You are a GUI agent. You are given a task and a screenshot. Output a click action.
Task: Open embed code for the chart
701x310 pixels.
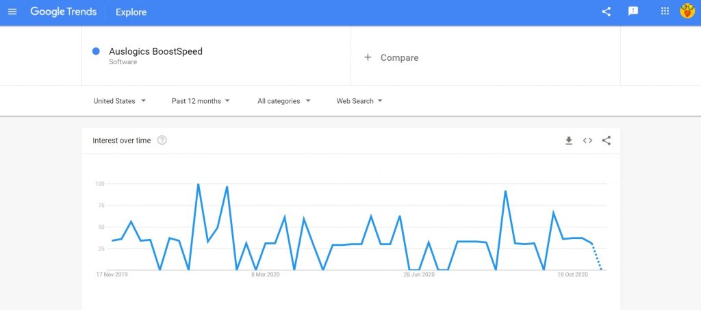click(x=587, y=141)
